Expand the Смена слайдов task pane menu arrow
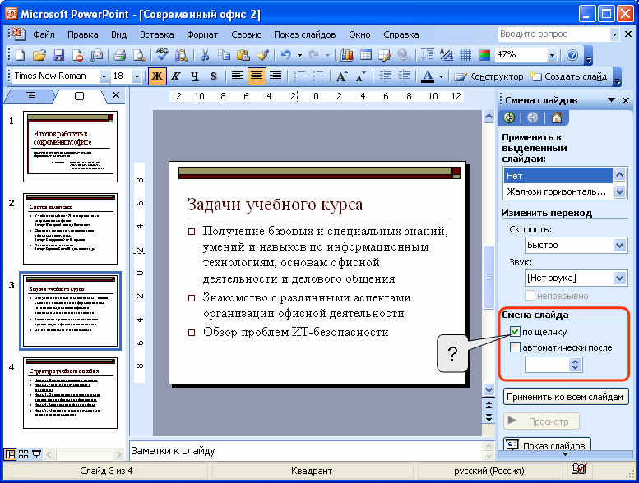Viewport: 639px width, 483px height. pyautogui.click(x=611, y=100)
